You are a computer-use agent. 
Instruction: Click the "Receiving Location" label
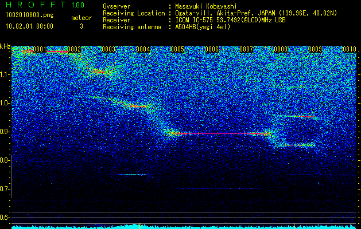click(x=134, y=13)
